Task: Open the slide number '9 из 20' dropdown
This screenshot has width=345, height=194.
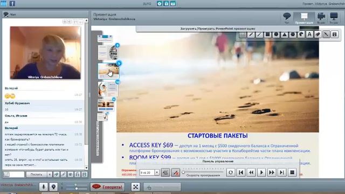Action: 157,172
